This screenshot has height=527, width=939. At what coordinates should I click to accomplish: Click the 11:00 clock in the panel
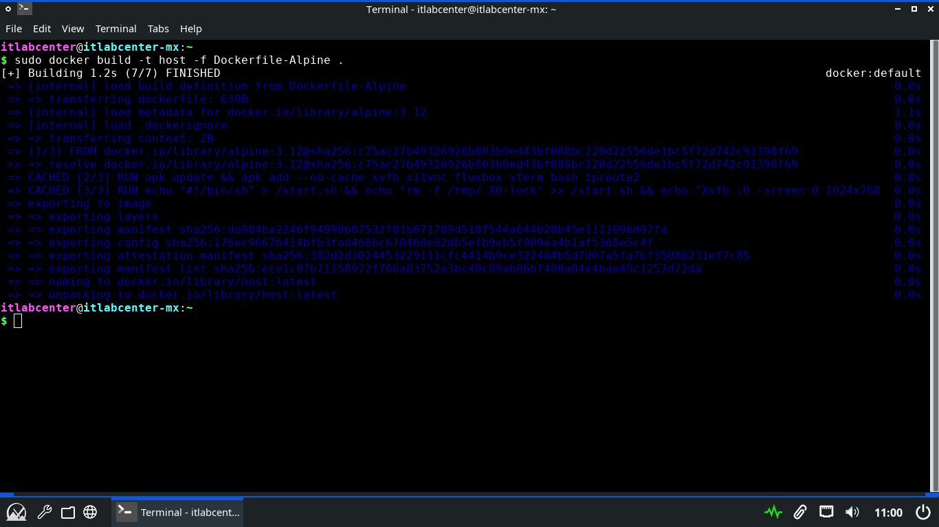tap(888, 512)
